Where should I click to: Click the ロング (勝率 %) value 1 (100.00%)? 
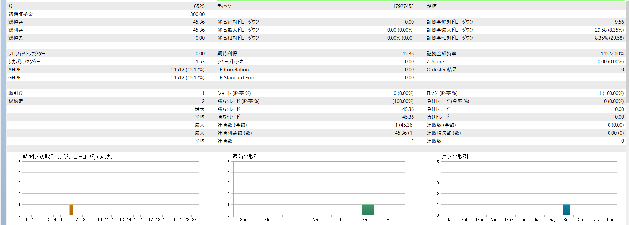click(611, 93)
